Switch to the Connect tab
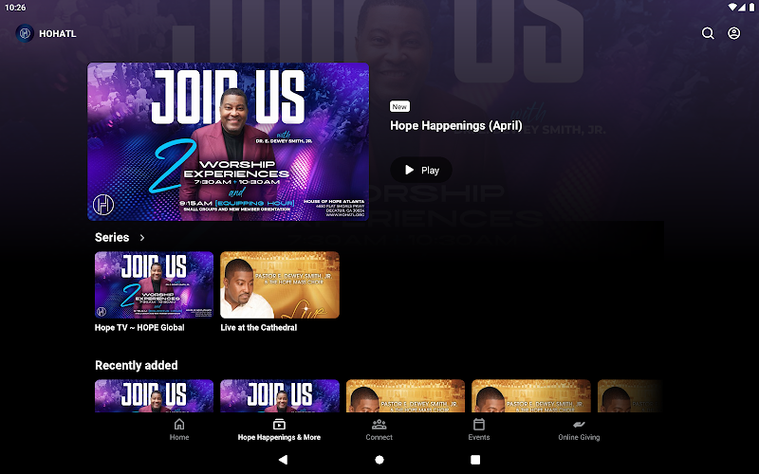The image size is (759, 474). click(x=379, y=429)
